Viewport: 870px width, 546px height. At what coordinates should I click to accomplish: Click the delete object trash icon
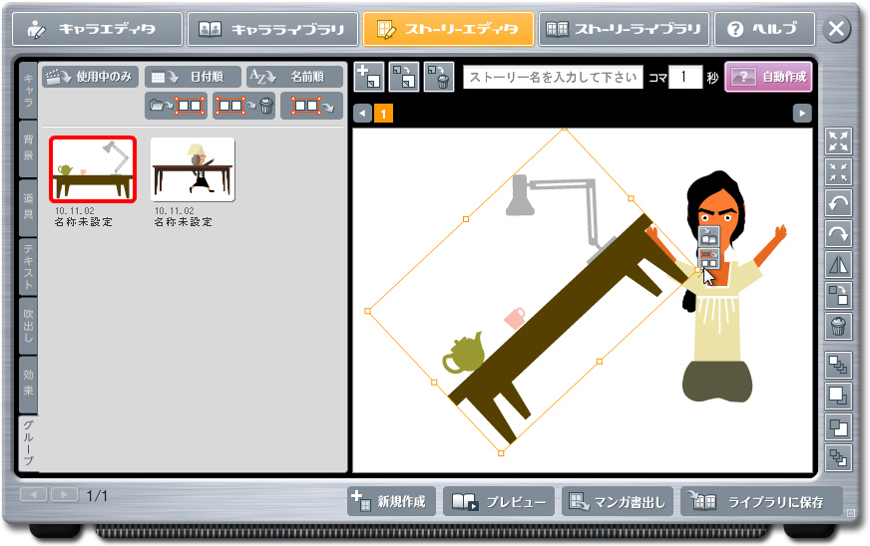[x=838, y=327]
